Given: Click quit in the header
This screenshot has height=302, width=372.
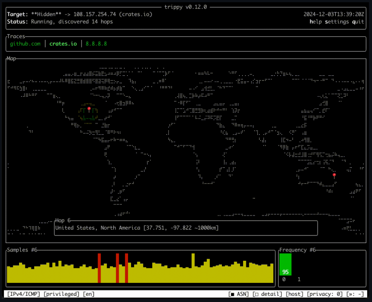Looking at the screenshot, I should point(358,22).
